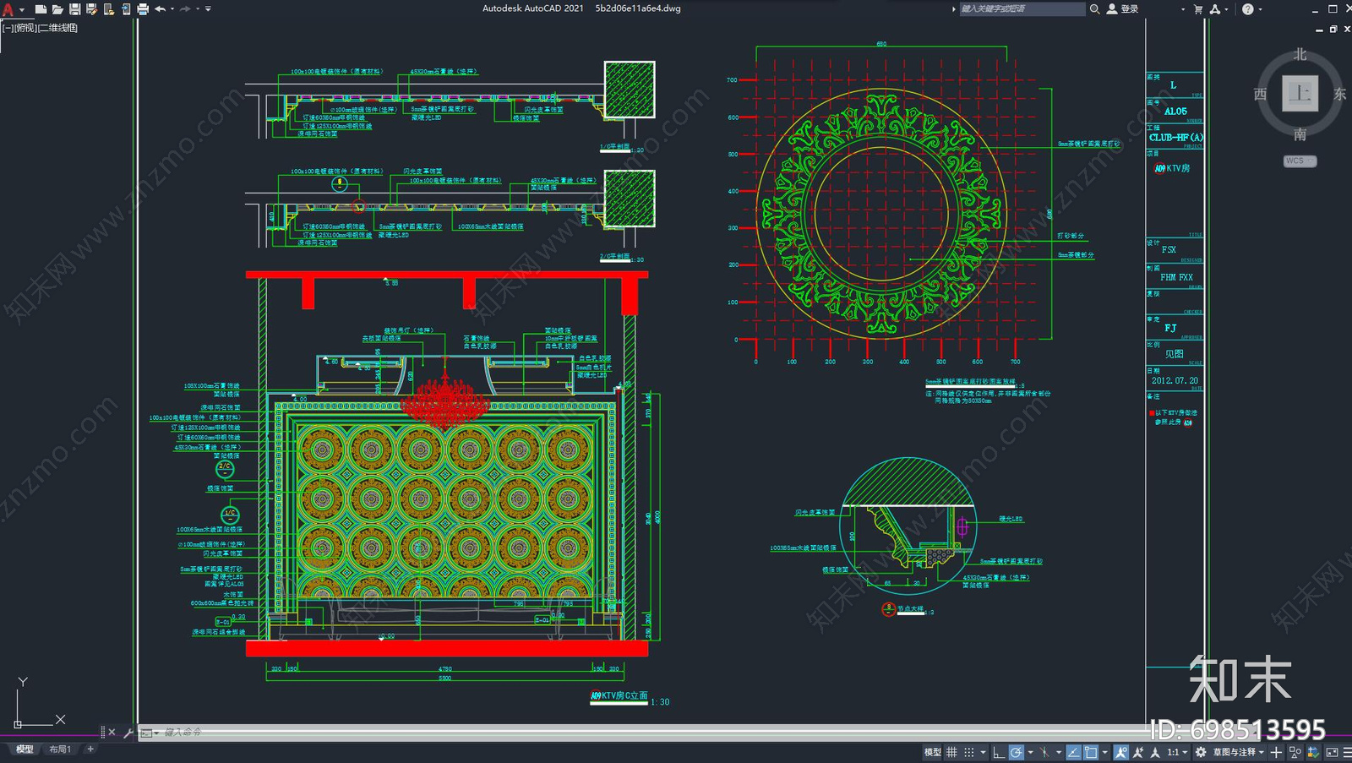The image size is (1352, 763).
Task: Open status bar customization menu icon
Action: tap(1347, 752)
